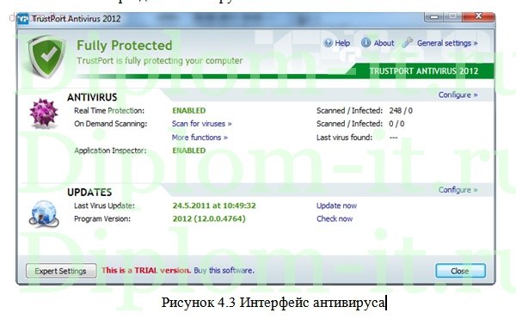Click '24.5.2011 at 10:49:32' update date

pyautogui.click(x=214, y=206)
